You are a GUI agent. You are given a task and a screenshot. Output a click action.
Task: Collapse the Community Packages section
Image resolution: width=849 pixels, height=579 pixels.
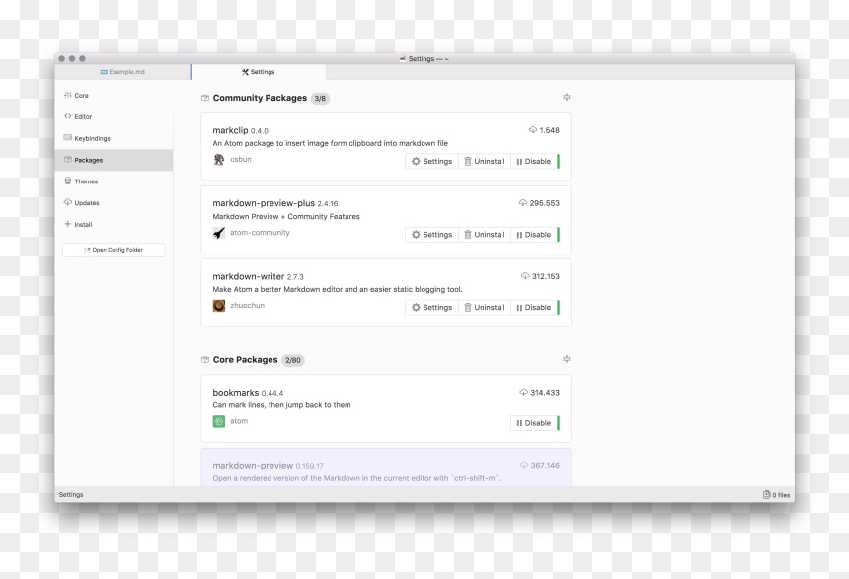pos(567,97)
